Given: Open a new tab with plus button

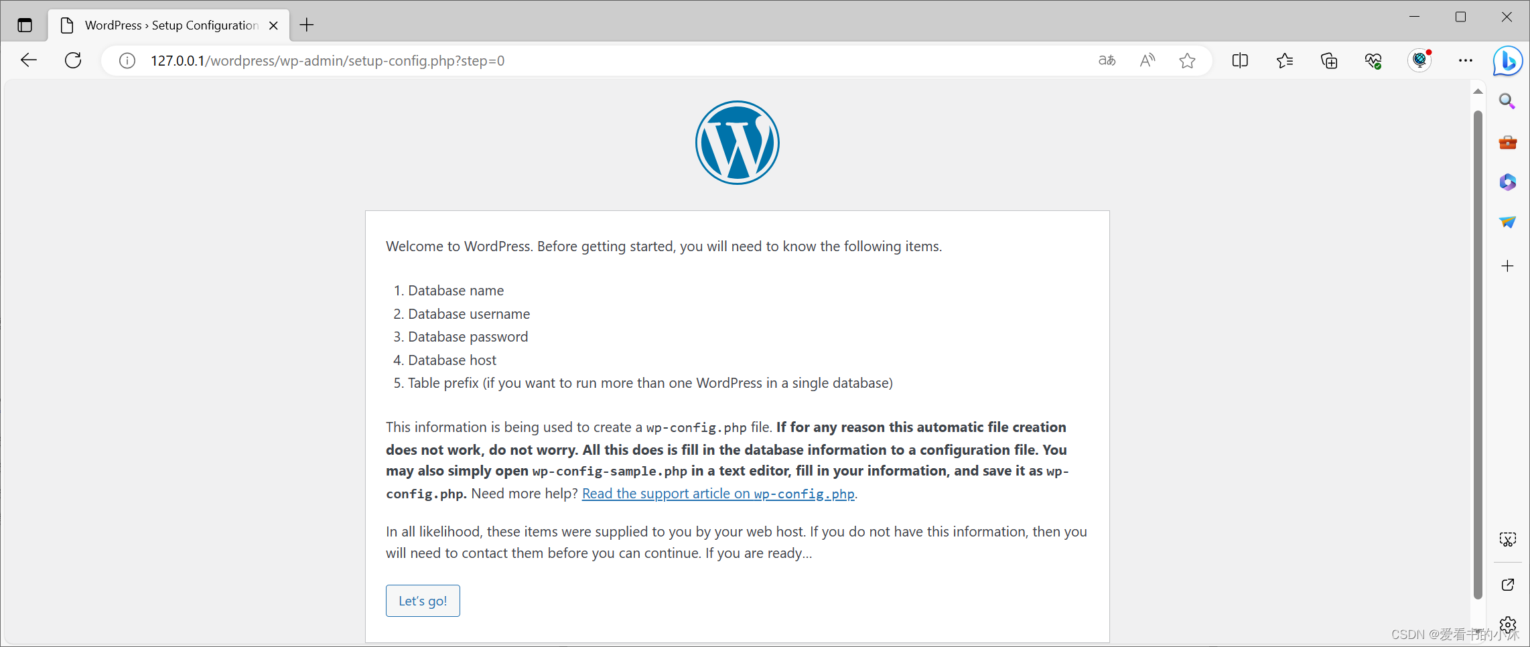Looking at the screenshot, I should pyautogui.click(x=307, y=25).
